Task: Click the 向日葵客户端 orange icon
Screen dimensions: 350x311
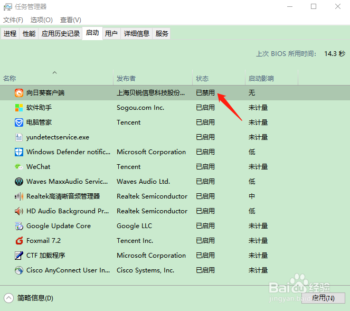Action: pyautogui.click(x=19, y=92)
